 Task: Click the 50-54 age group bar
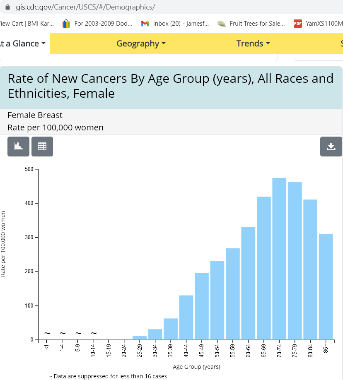tap(217, 301)
